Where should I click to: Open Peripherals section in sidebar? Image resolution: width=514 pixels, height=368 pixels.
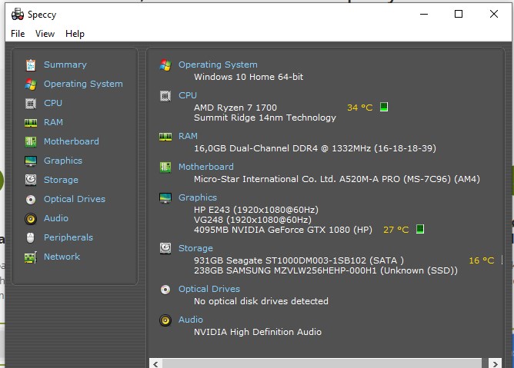[68, 237]
